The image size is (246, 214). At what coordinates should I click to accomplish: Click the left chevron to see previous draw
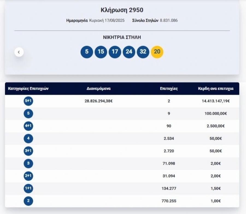coord(19,52)
